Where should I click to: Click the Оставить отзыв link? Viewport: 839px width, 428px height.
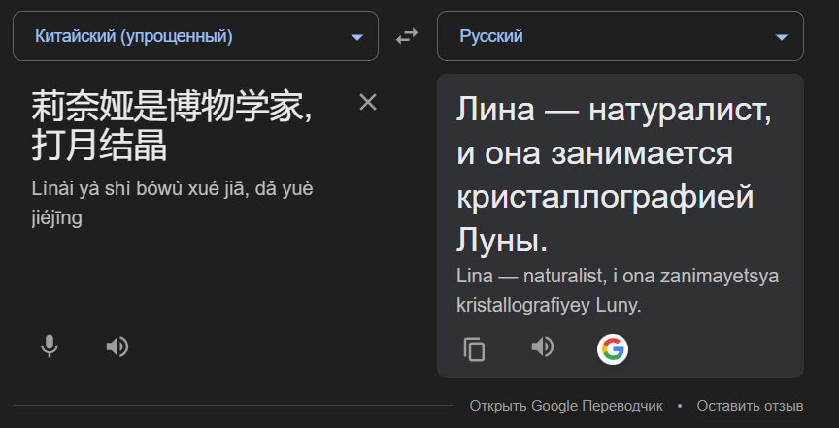click(x=750, y=405)
